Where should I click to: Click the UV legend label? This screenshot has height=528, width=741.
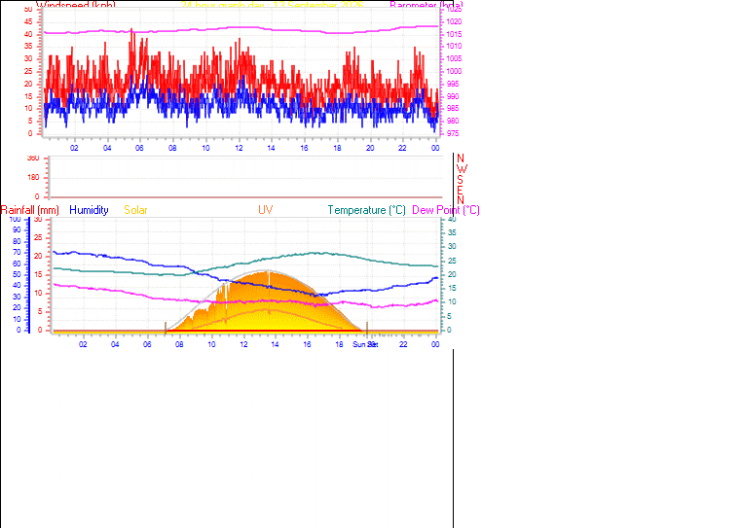click(x=266, y=210)
